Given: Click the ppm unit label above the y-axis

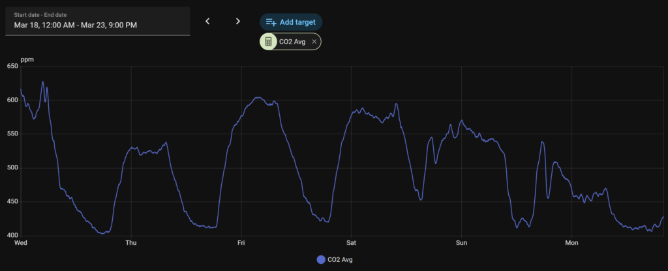Looking at the screenshot, I should [x=27, y=60].
